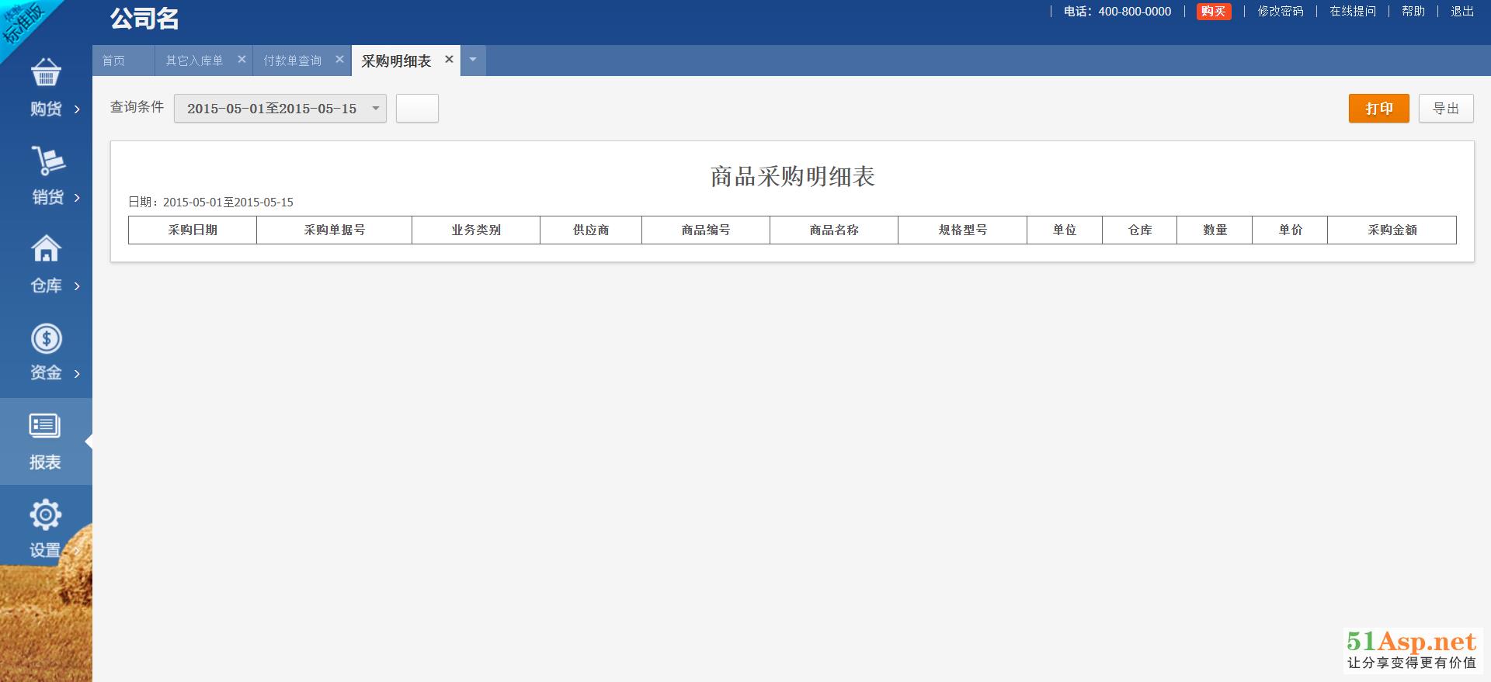1491x682 pixels.
Task: Close the 采购明细表 tab
Action: click(449, 60)
